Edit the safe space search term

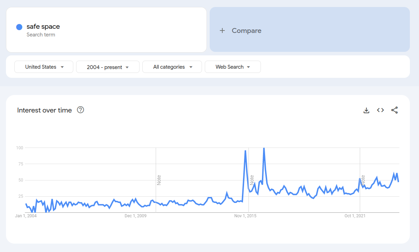point(43,26)
